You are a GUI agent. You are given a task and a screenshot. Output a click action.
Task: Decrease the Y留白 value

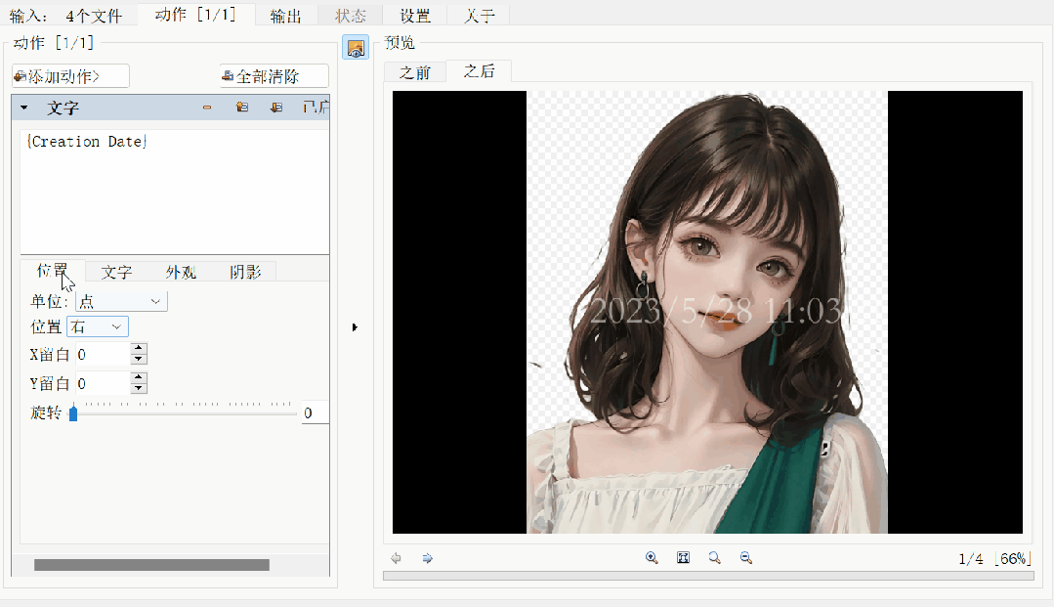pos(139,388)
